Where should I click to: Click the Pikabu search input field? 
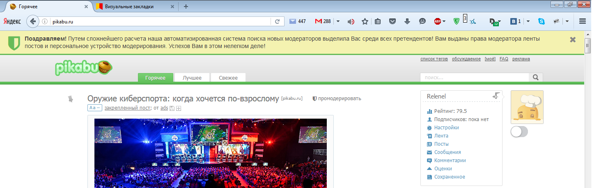(474, 77)
